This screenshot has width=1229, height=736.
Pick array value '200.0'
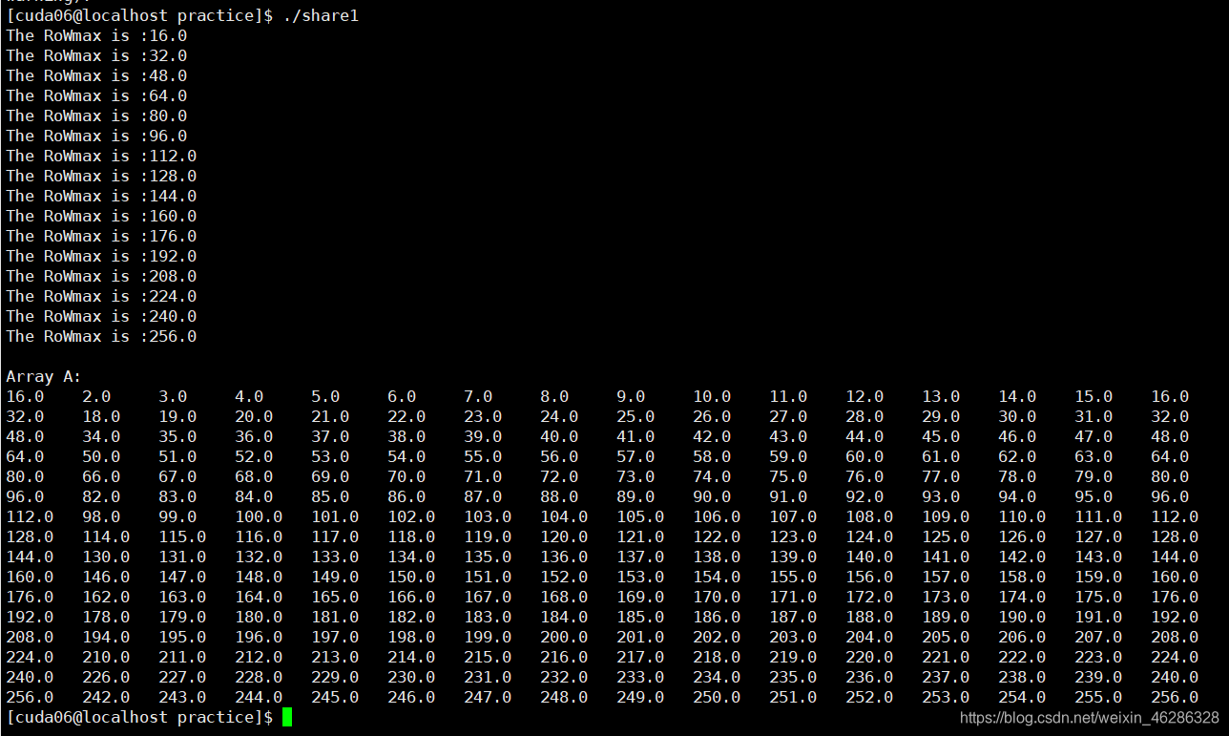coord(564,638)
